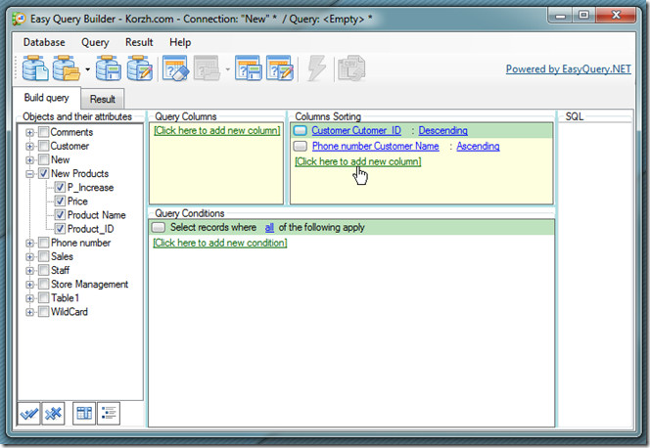
Task: Expand the Phone number tree node
Action: 29,243
